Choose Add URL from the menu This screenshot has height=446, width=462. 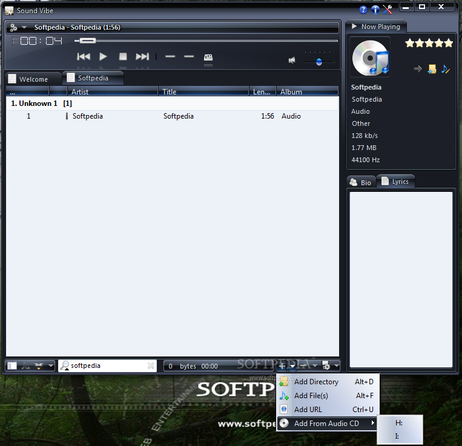click(x=327, y=410)
